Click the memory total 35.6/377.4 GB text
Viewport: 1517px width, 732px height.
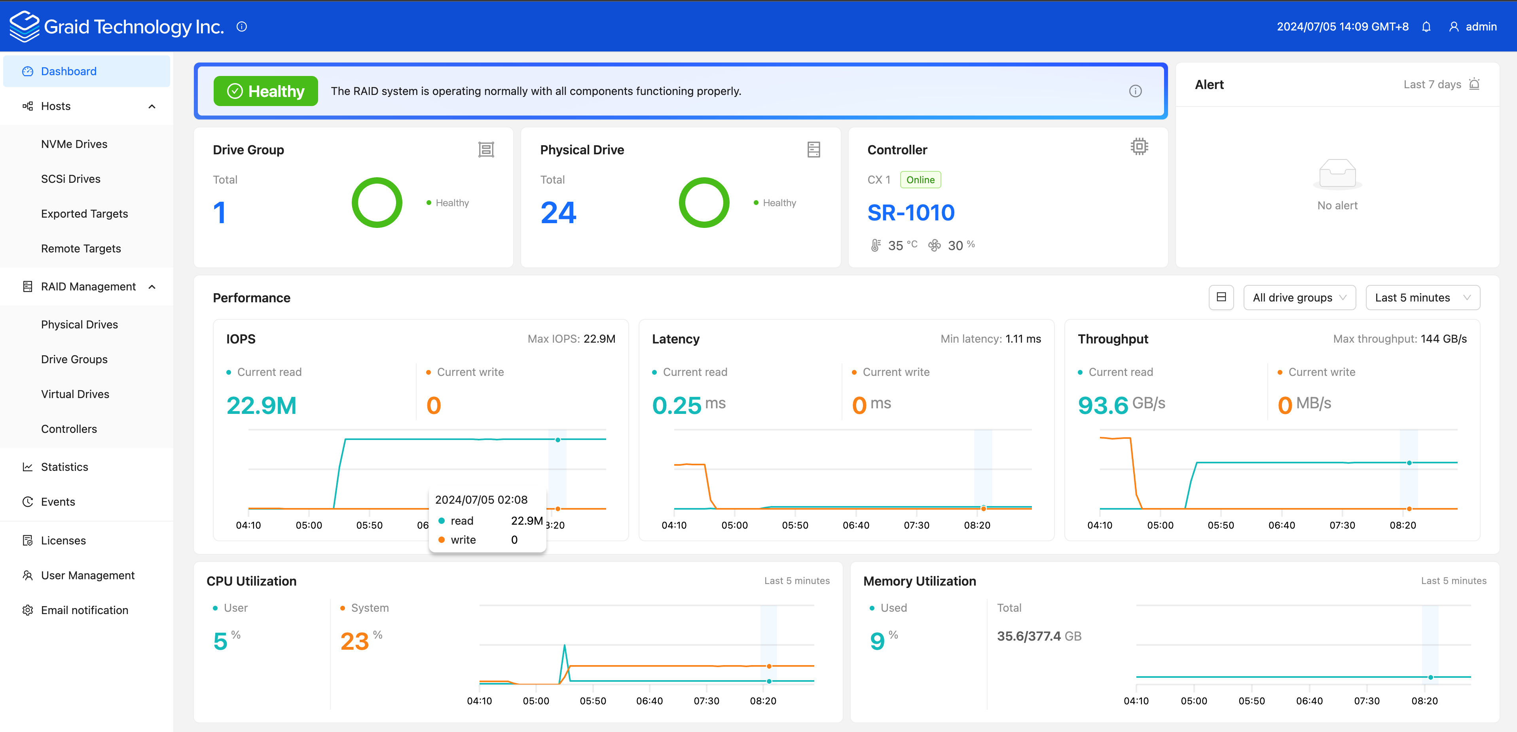tap(1039, 636)
